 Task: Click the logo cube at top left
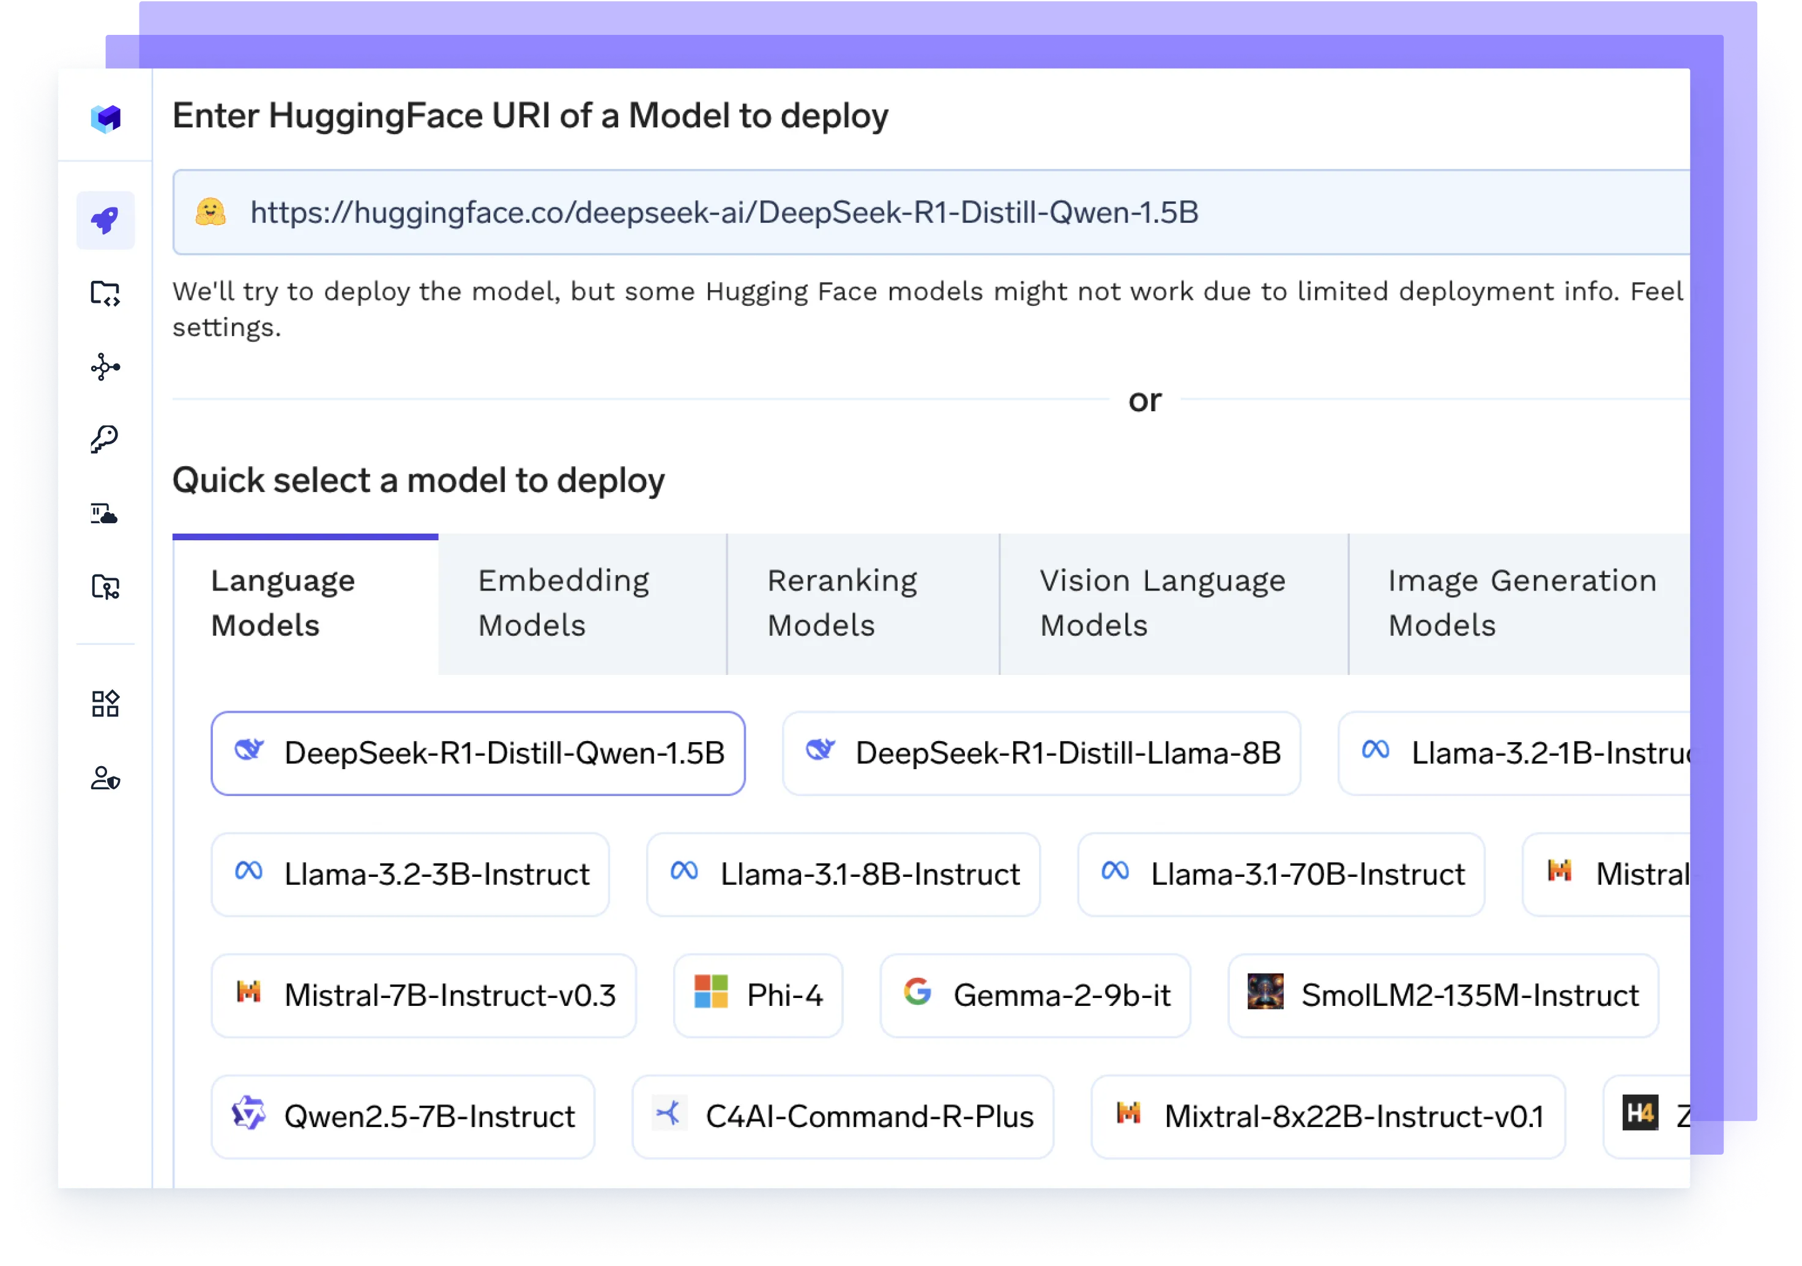pyautogui.click(x=106, y=119)
